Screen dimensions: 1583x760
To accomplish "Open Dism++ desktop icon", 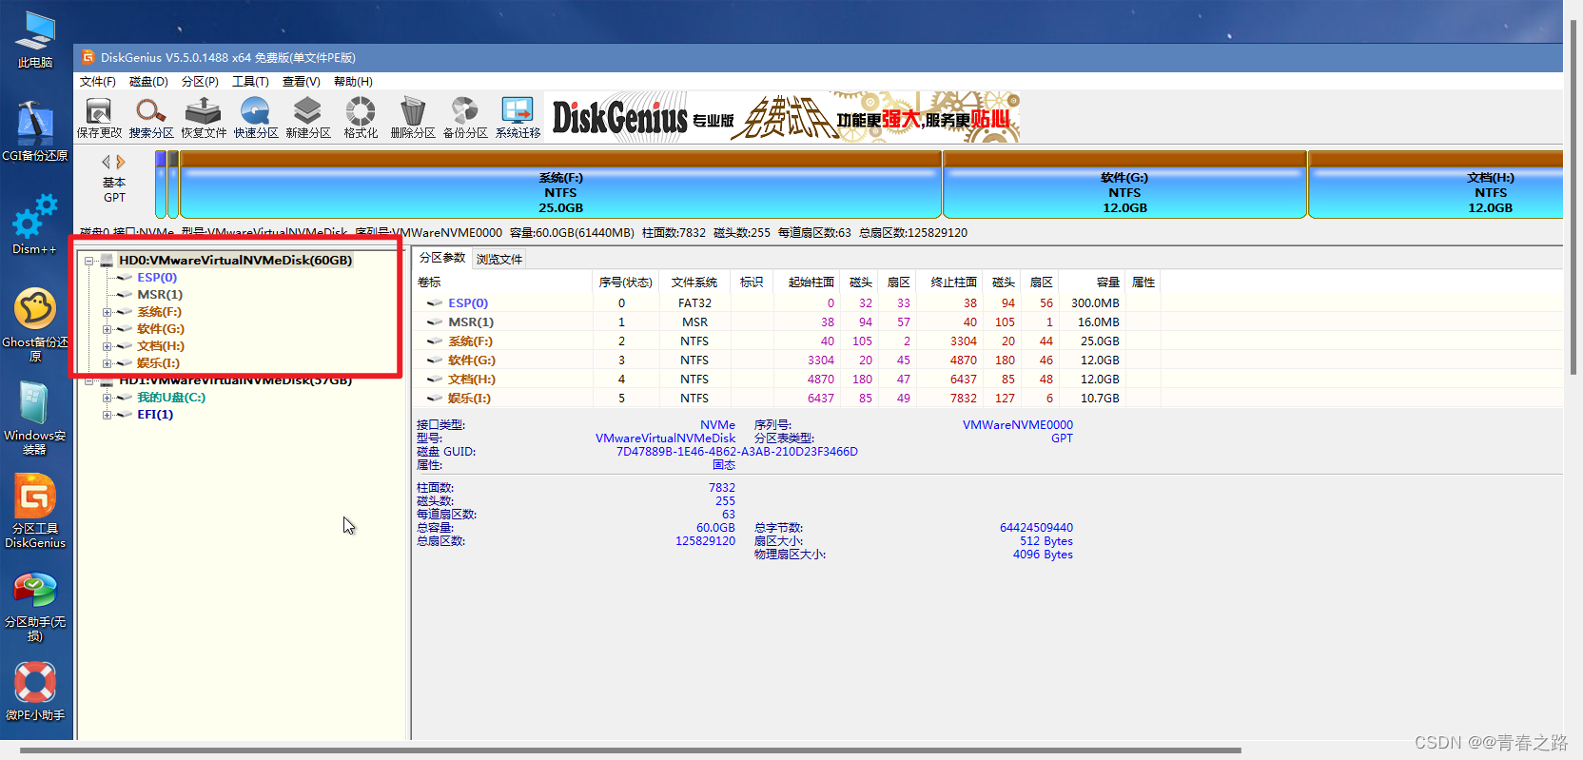I will [35, 224].
